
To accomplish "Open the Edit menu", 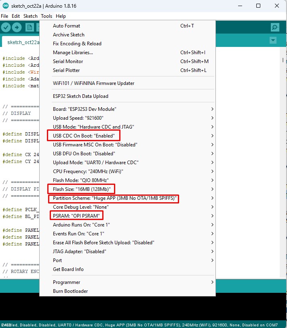I will [x=16, y=16].
